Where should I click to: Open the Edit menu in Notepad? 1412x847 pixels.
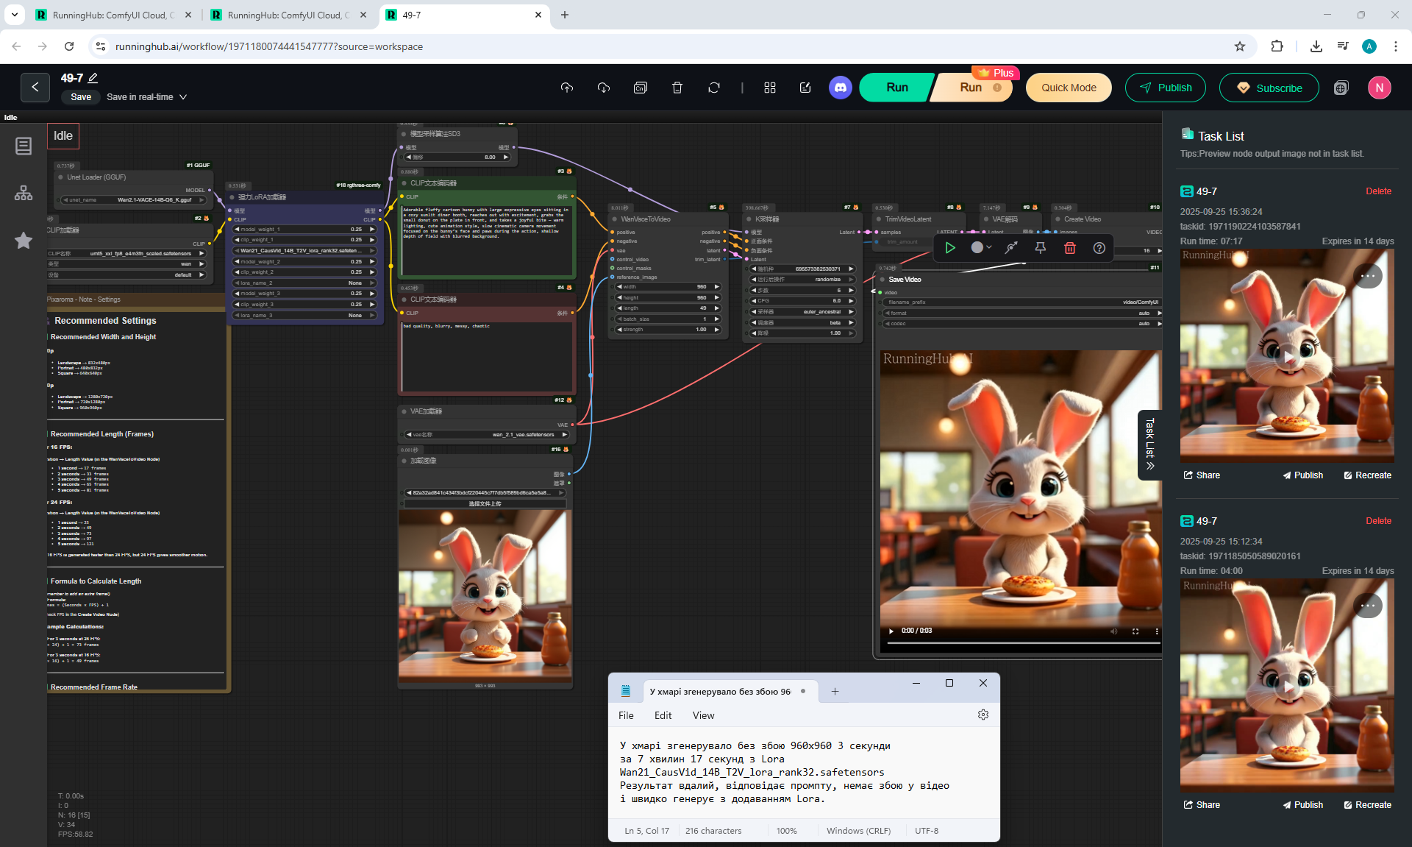(663, 715)
